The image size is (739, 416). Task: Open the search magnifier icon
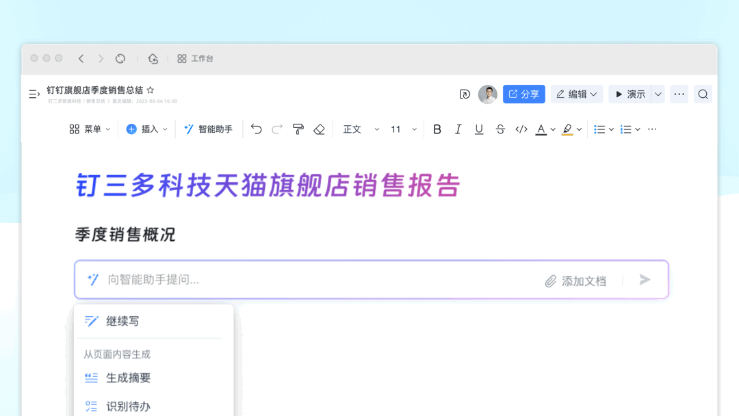(x=703, y=94)
